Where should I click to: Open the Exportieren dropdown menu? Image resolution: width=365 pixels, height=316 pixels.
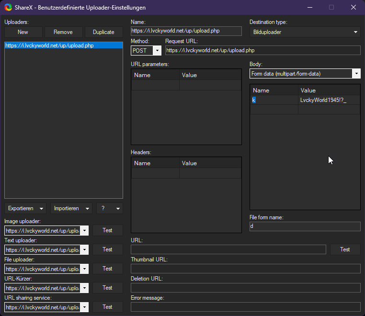25,208
